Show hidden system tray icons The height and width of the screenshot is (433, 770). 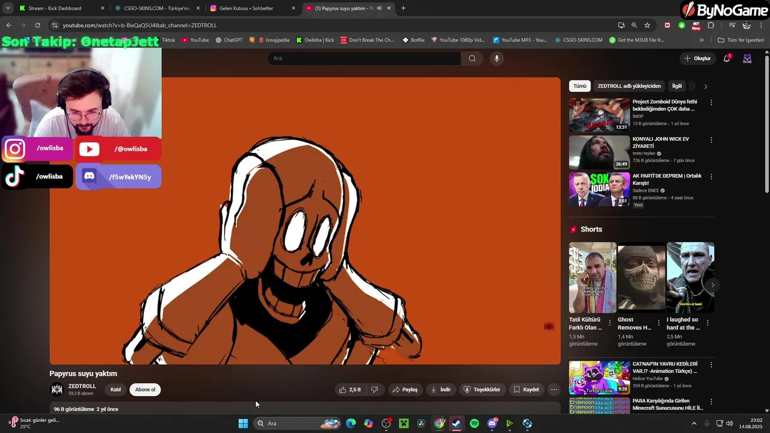pos(694,423)
